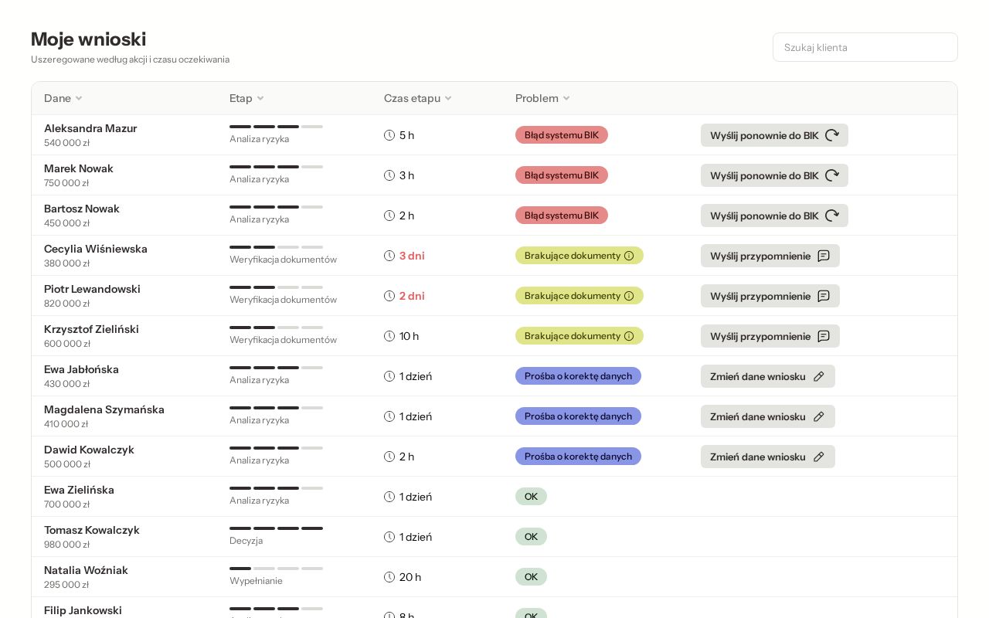This screenshot has width=989, height=618.
Task: Click message icon in Cecylia Wiśniewska's row
Action: tap(824, 256)
